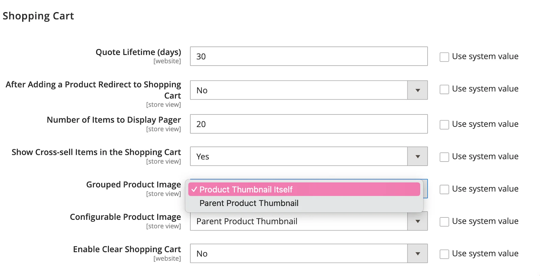Image resolution: width=540 pixels, height=276 pixels.
Task: Enable Use system value for Redirect to Shopping Cart
Action: [x=444, y=90]
